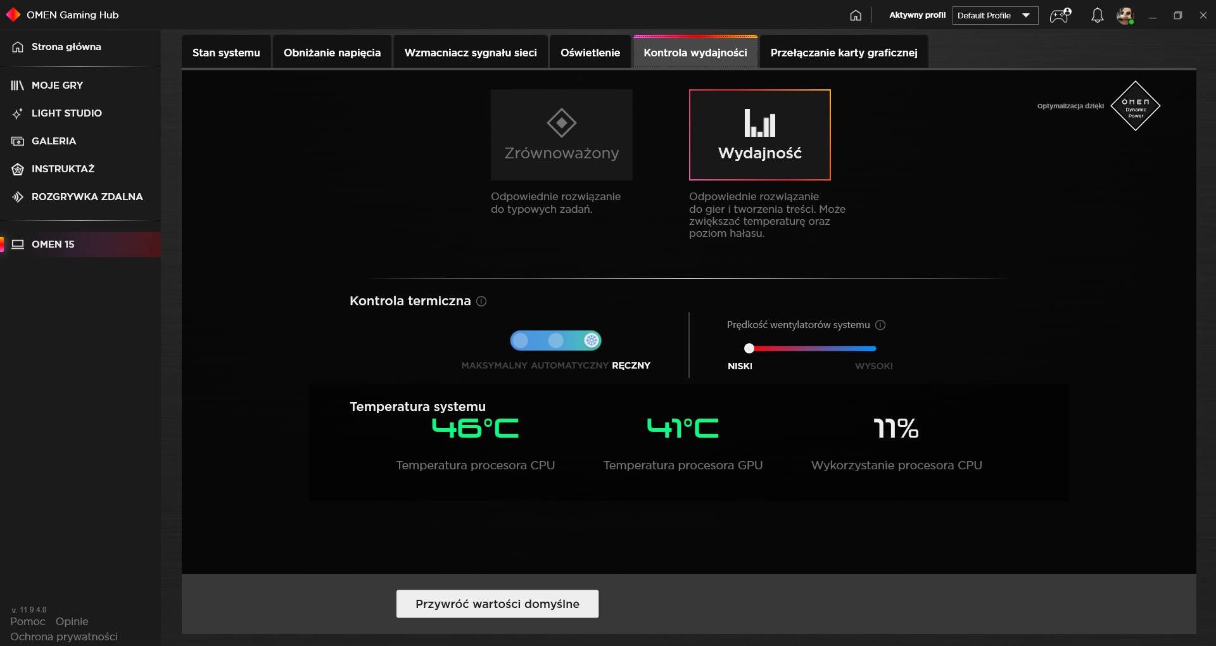Open the home icon in title bar
The image size is (1216, 646).
856,15
